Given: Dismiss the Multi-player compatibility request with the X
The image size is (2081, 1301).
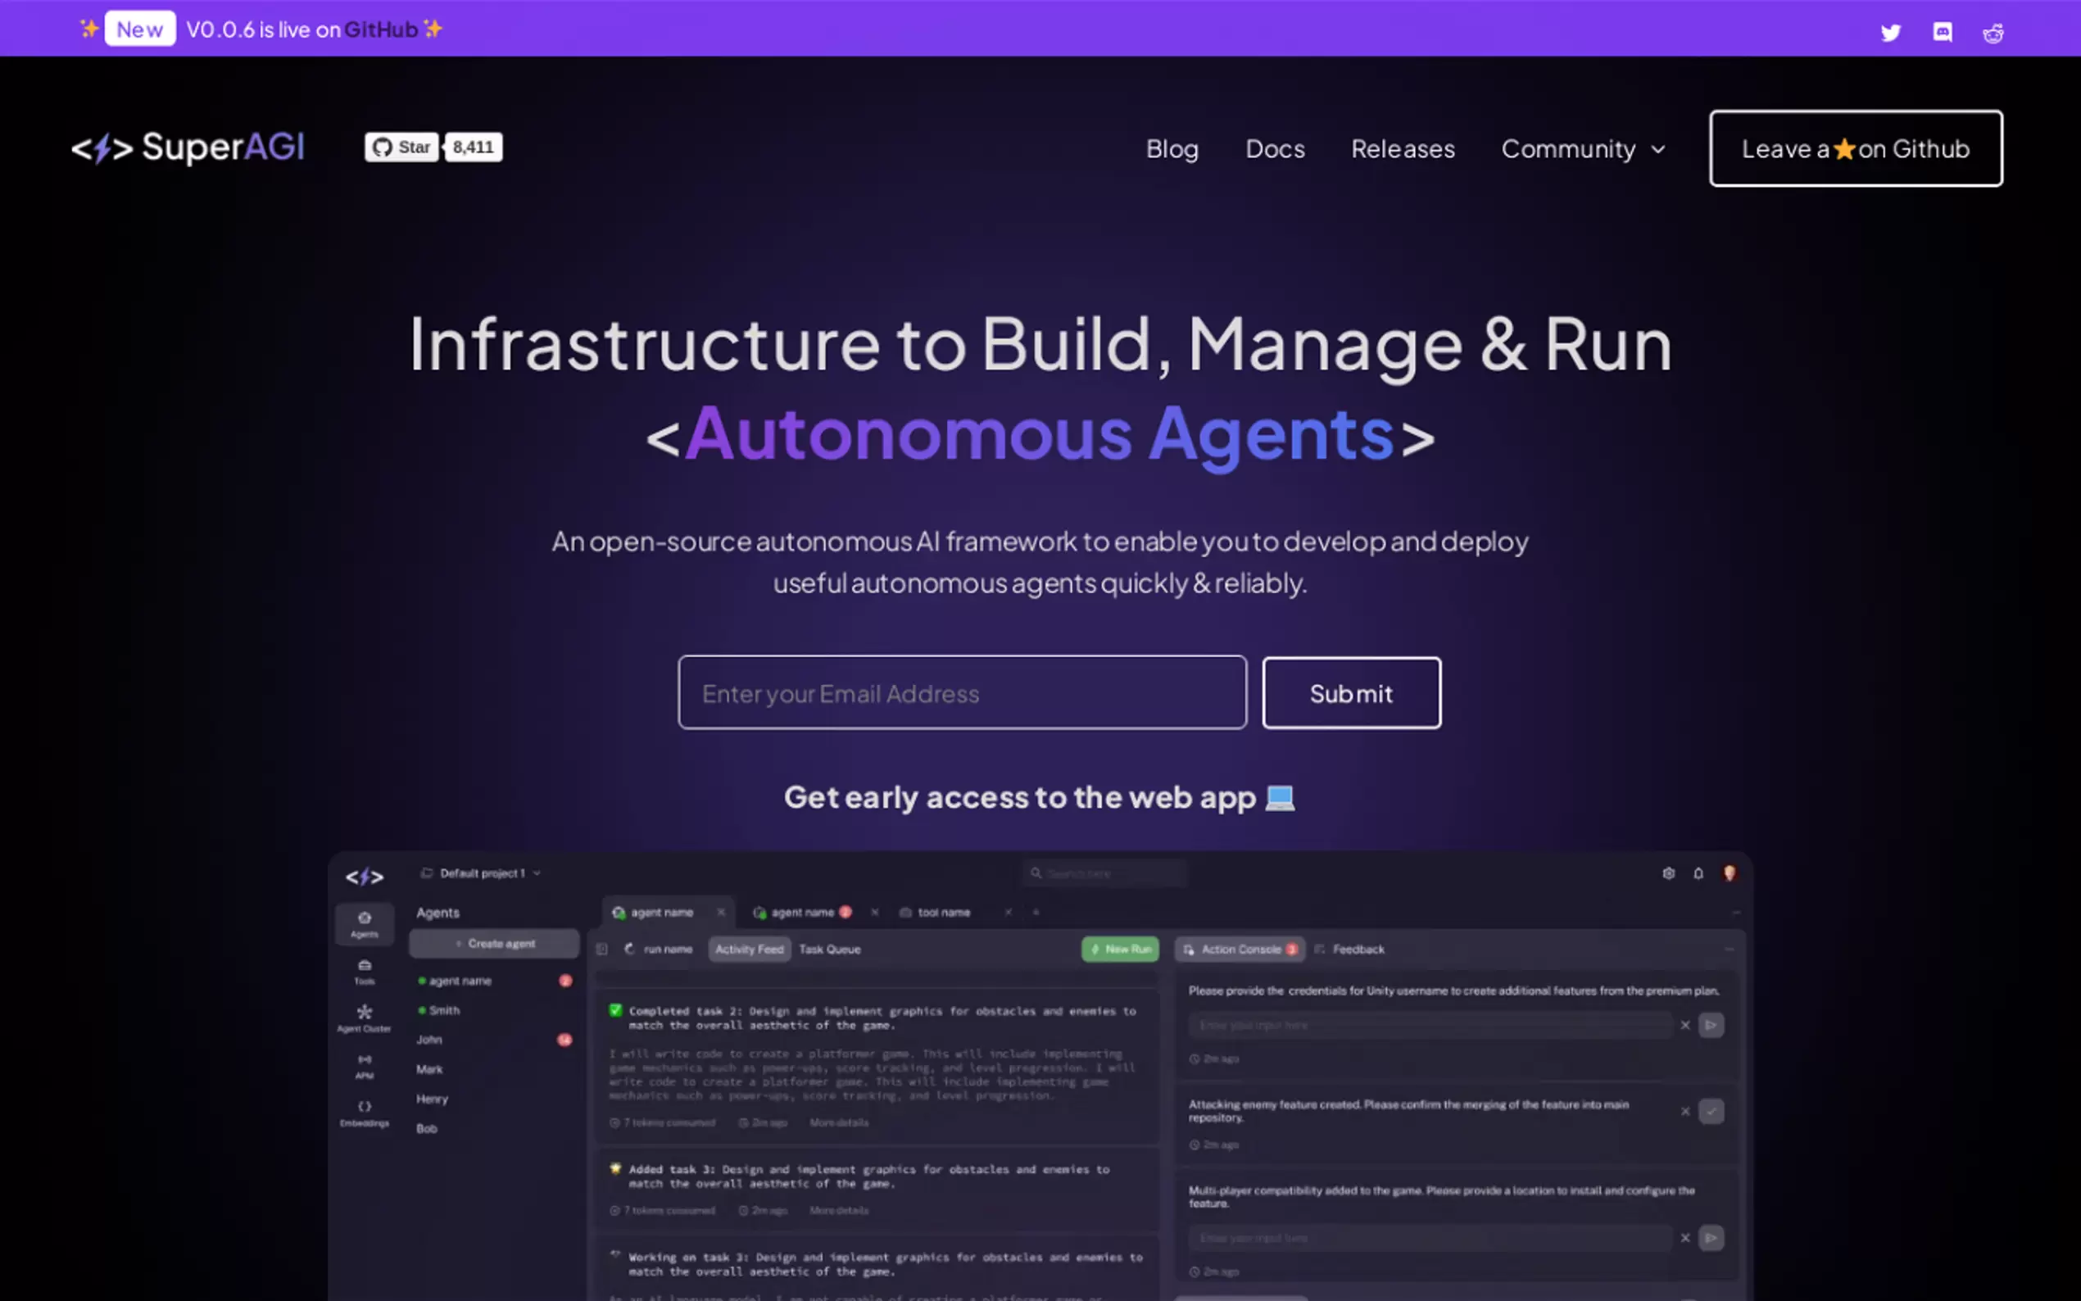Looking at the screenshot, I should [x=1685, y=1238].
